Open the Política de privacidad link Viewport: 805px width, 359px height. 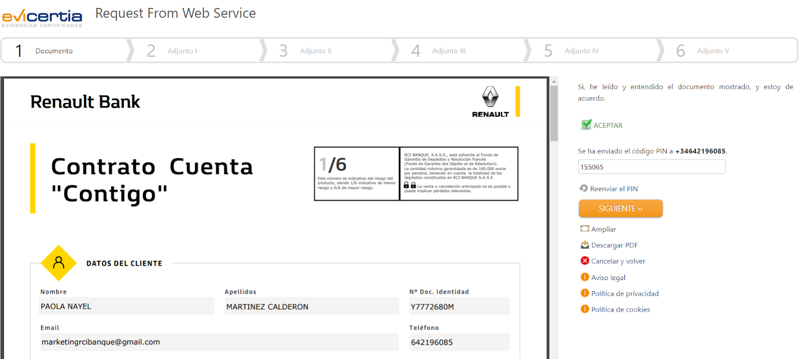coord(625,294)
